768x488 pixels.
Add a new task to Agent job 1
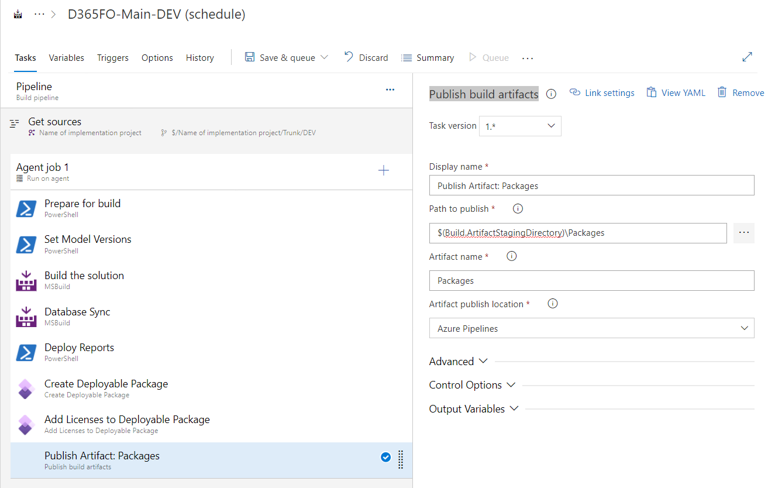point(384,170)
